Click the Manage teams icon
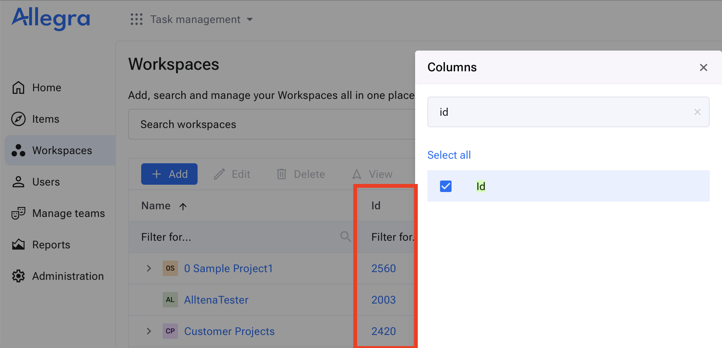This screenshot has height=348, width=722. (18, 213)
